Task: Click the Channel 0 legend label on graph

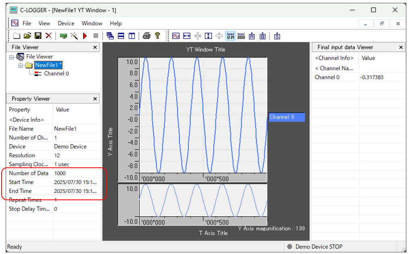Action: [x=286, y=117]
